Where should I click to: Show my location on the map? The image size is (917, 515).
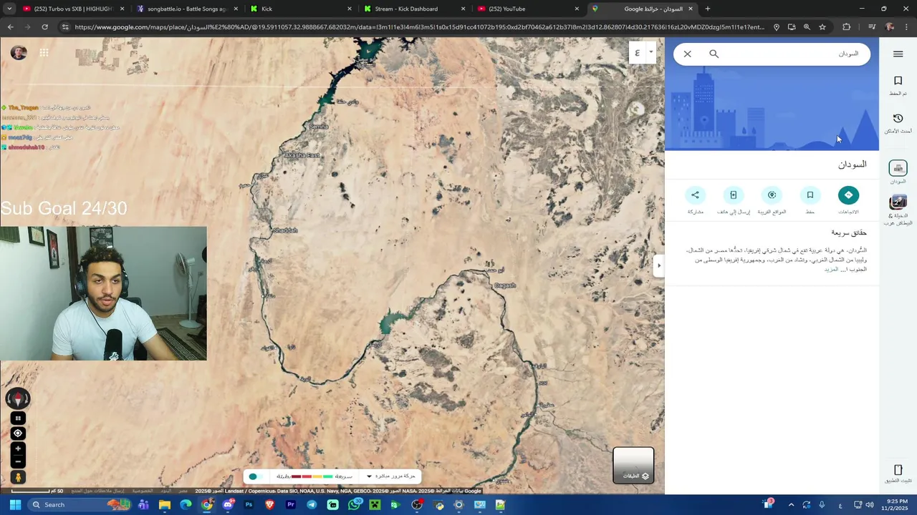tap(18, 433)
